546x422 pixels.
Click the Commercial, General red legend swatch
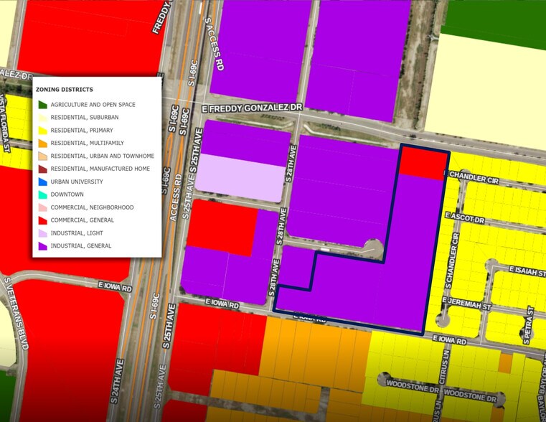point(43,220)
